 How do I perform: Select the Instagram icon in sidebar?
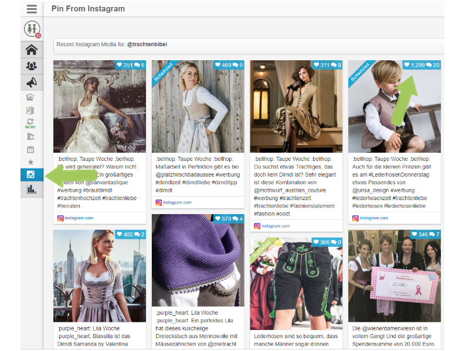point(32,174)
